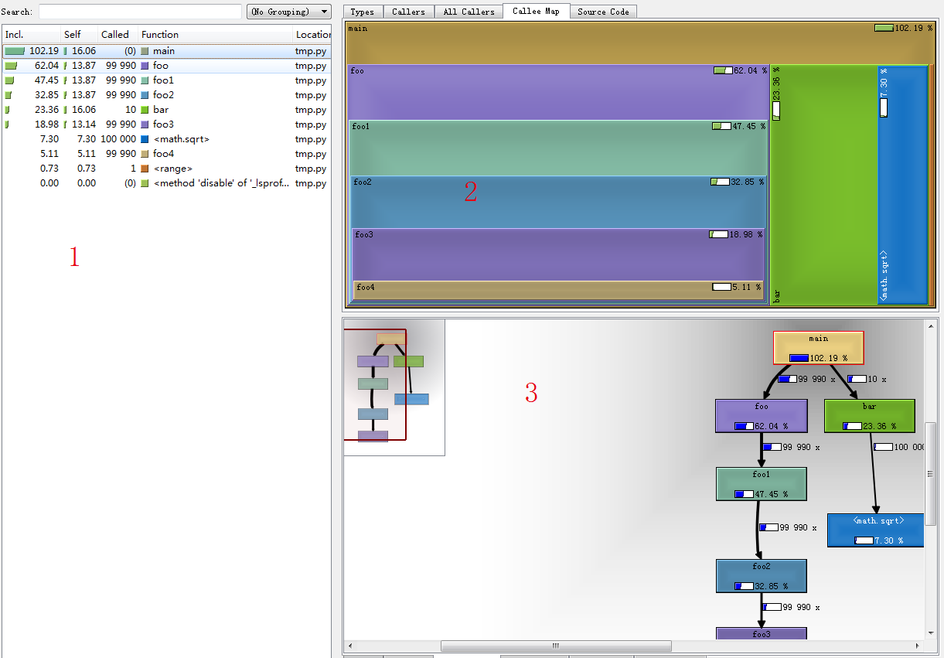Switch to the Callers tab

tap(407, 12)
